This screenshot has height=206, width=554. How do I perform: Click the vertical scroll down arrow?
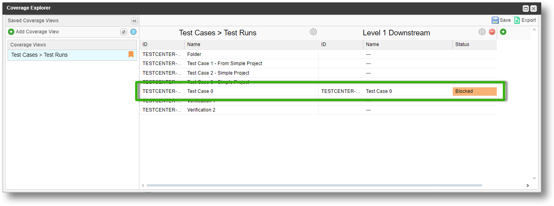point(534,178)
